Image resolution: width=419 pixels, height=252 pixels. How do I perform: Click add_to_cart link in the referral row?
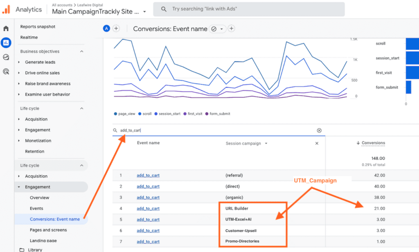click(x=148, y=175)
